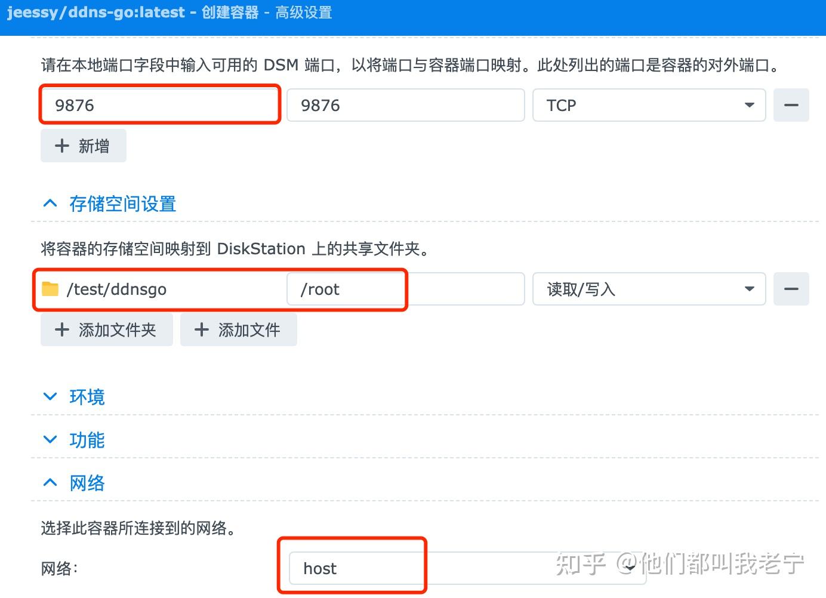Viewport: 826px width, 598px height.
Task: Select the container port field showing 9876
Action: (406, 105)
